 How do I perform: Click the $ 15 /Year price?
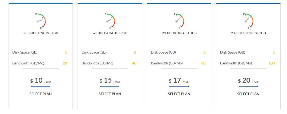[x=110, y=81]
